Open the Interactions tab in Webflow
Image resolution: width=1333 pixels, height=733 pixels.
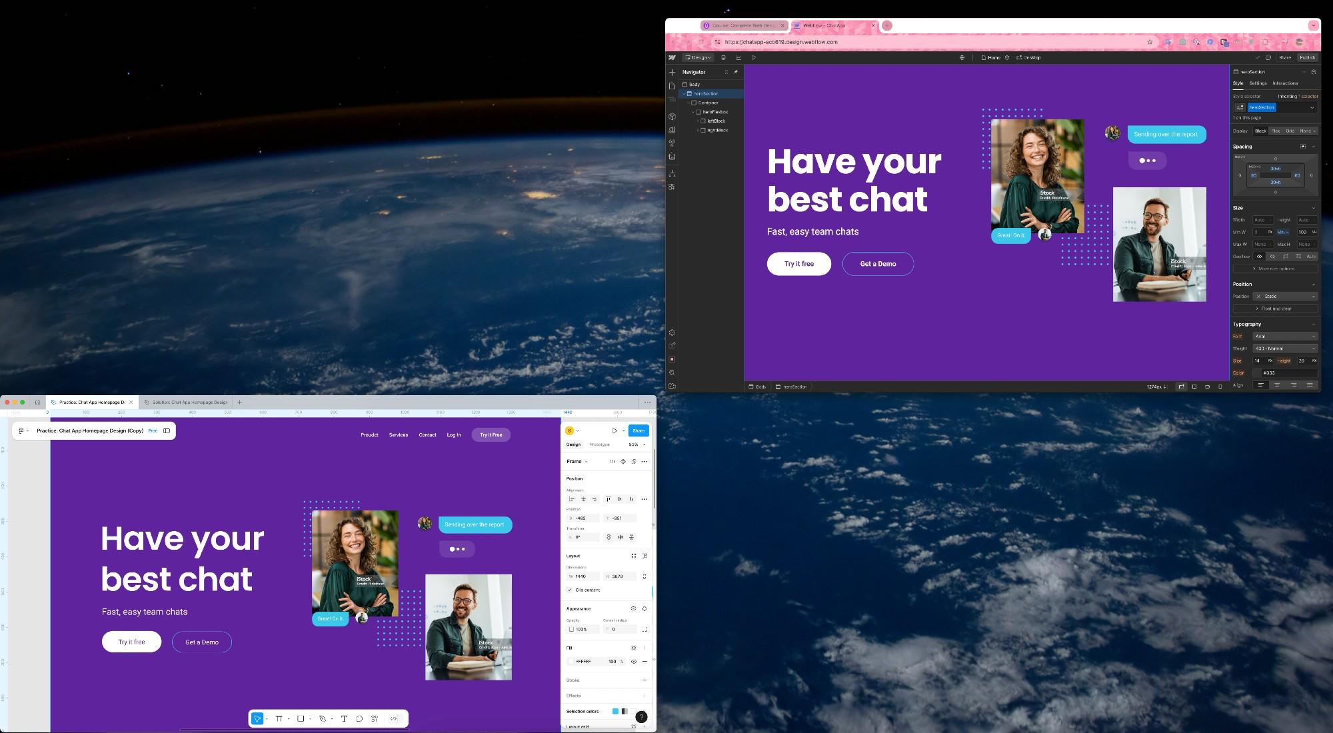click(1285, 83)
